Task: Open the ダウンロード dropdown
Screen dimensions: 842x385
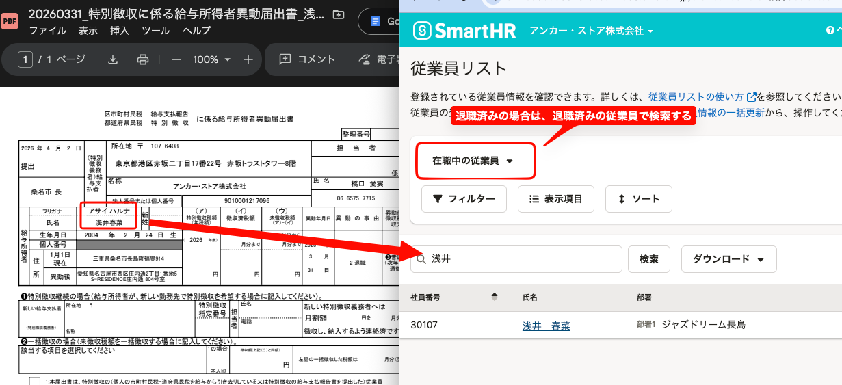Action: 729,259
